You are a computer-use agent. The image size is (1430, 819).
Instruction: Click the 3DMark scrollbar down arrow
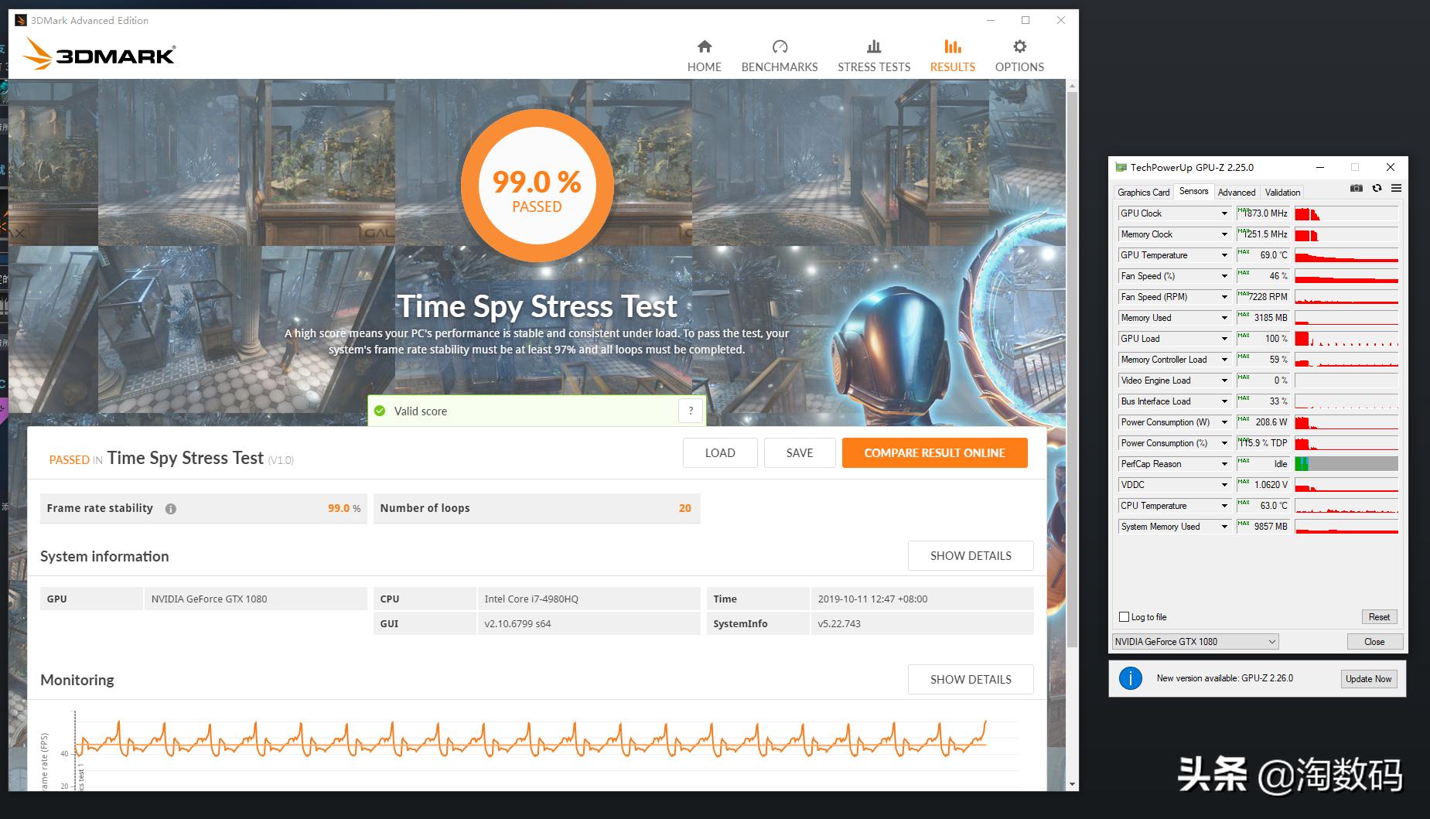click(1072, 784)
